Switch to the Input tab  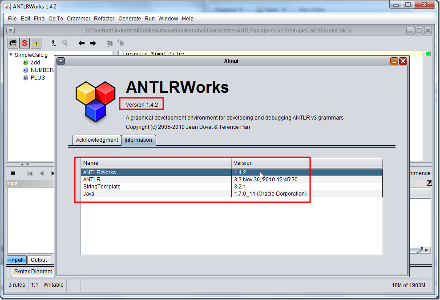coord(16,260)
